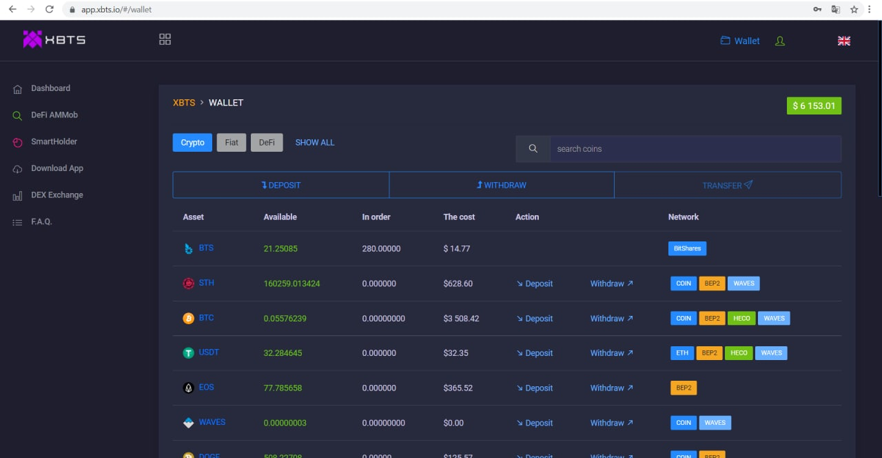
Task: Select HECO network tag in BTC row
Action: tap(741, 319)
